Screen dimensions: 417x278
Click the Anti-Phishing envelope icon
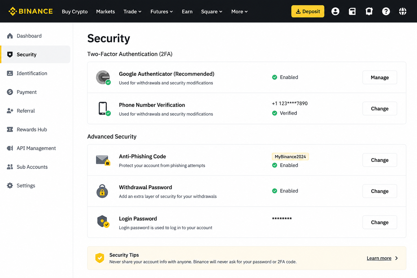point(103,160)
